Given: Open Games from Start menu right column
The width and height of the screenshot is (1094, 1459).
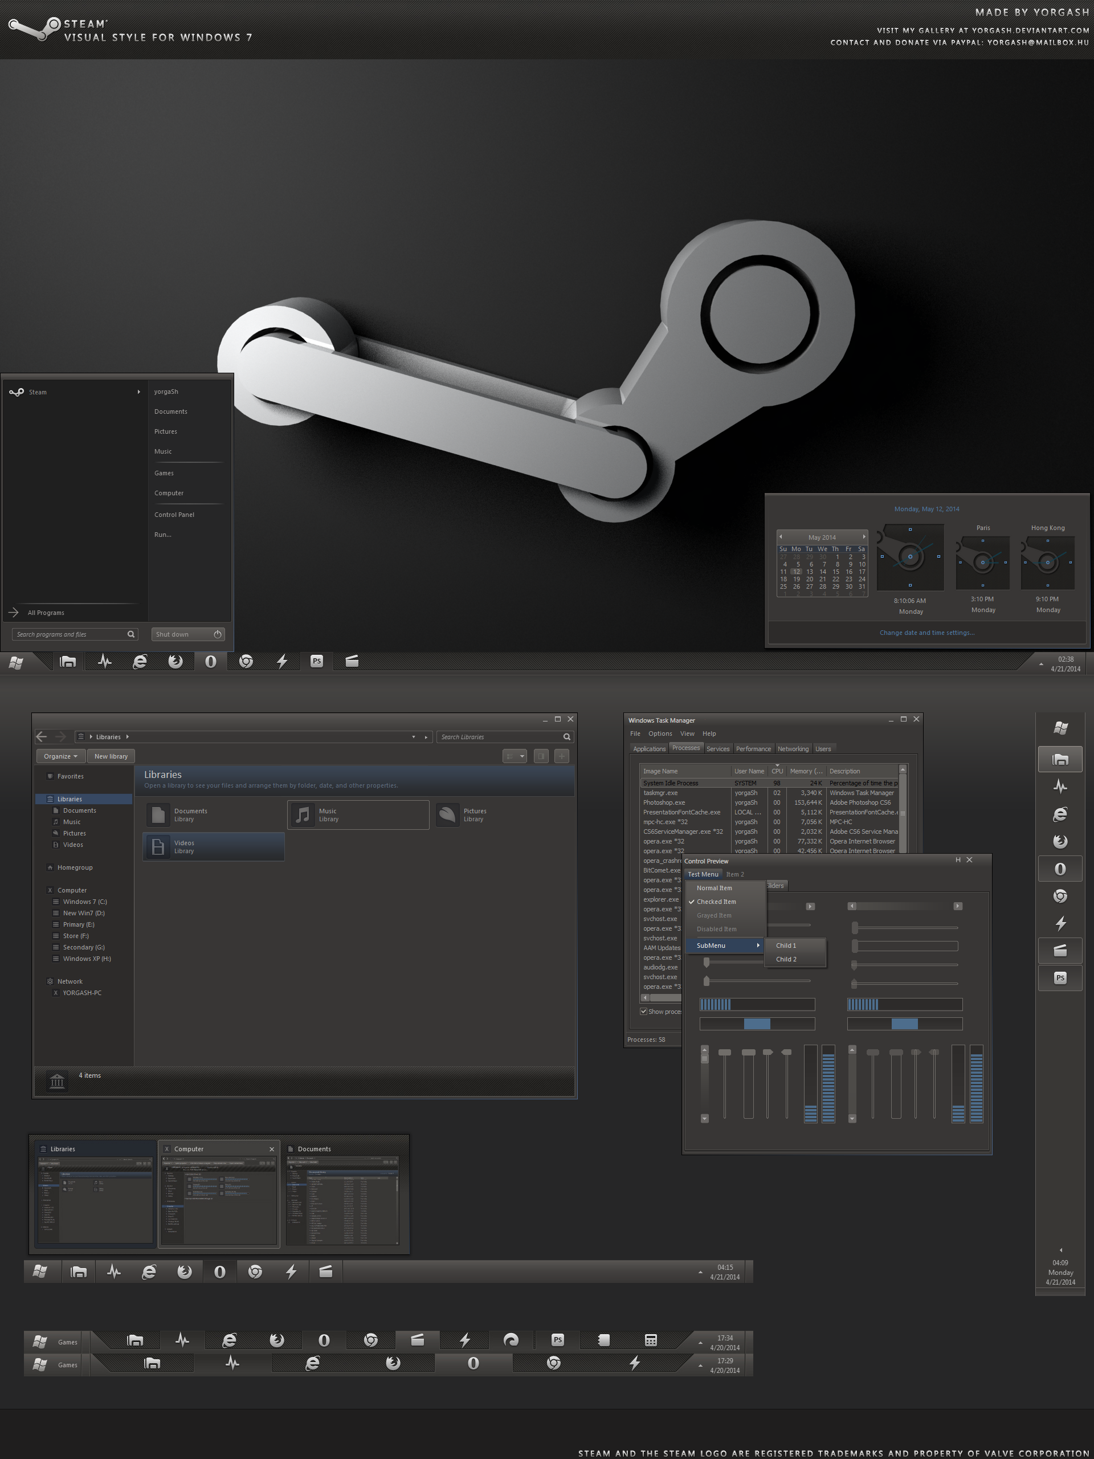Looking at the screenshot, I should [164, 473].
